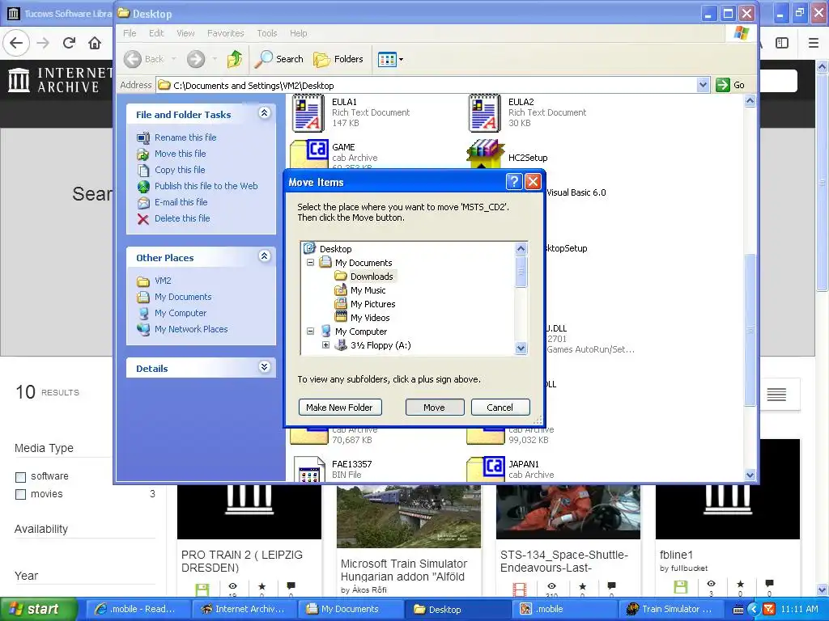Expand the Details panel
Screen dimensions: 829x621
tap(265, 367)
